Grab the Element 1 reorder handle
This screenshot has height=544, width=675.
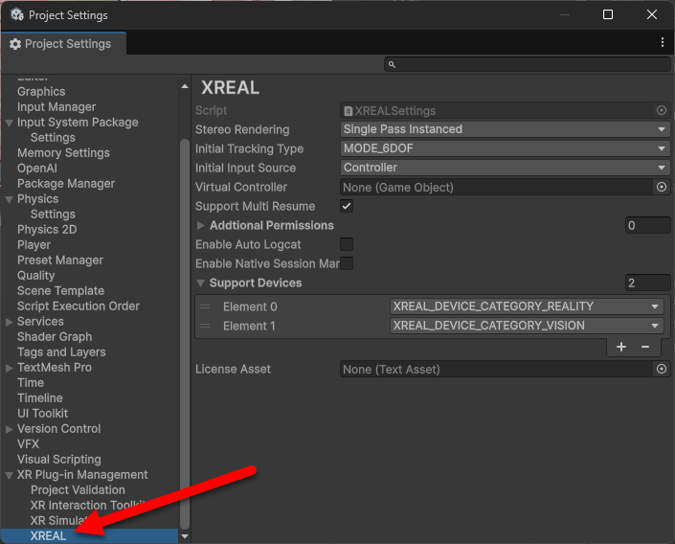[x=205, y=326]
